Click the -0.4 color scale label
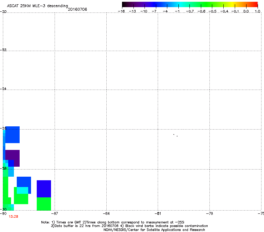 [x=224, y=11]
